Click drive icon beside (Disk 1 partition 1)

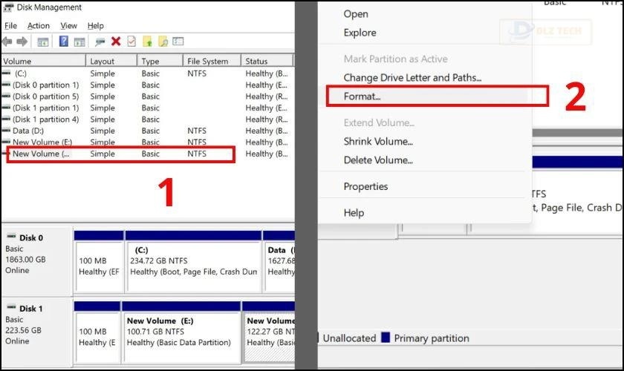click(7, 108)
